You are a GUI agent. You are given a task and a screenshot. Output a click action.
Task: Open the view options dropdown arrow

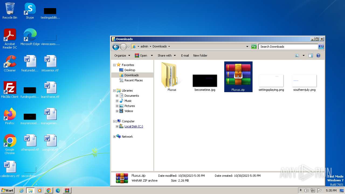point(303,56)
